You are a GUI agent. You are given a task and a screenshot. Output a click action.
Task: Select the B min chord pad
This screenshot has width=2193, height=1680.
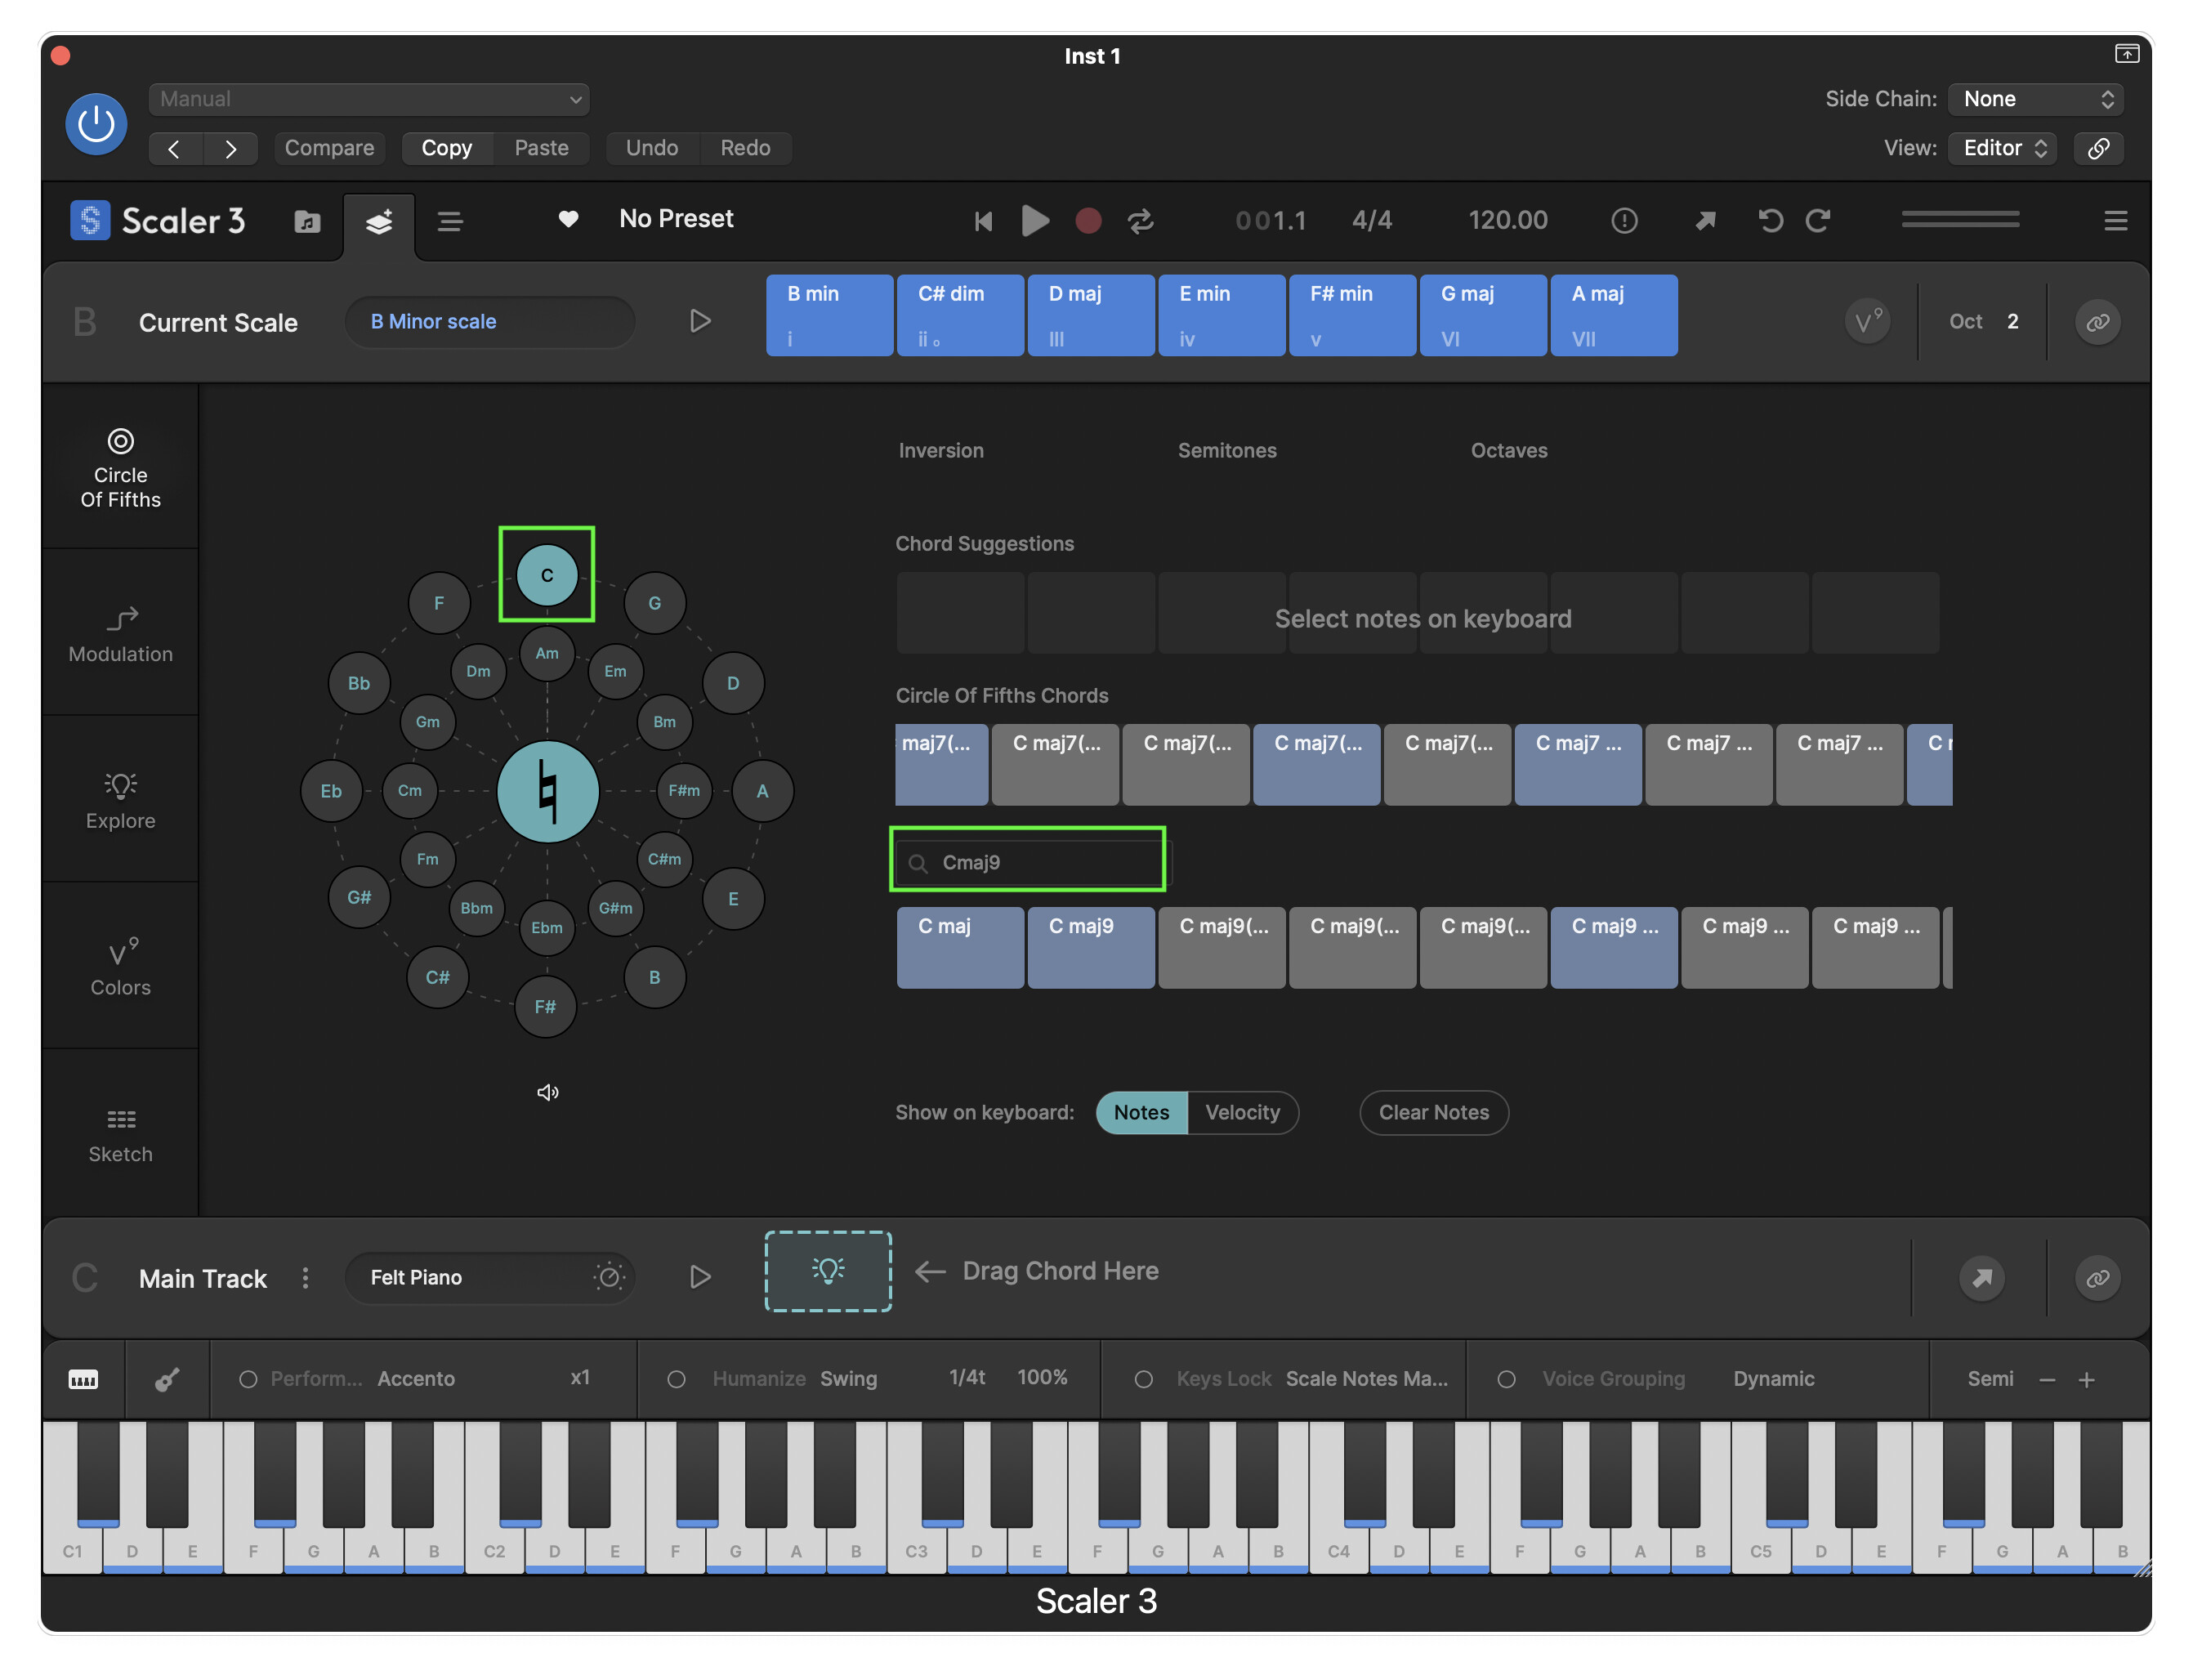pyautogui.click(x=829, y=315)
